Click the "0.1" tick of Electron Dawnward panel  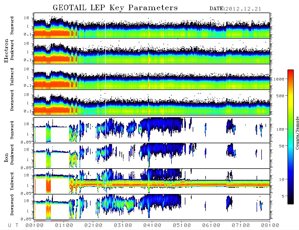coord(28,111)
